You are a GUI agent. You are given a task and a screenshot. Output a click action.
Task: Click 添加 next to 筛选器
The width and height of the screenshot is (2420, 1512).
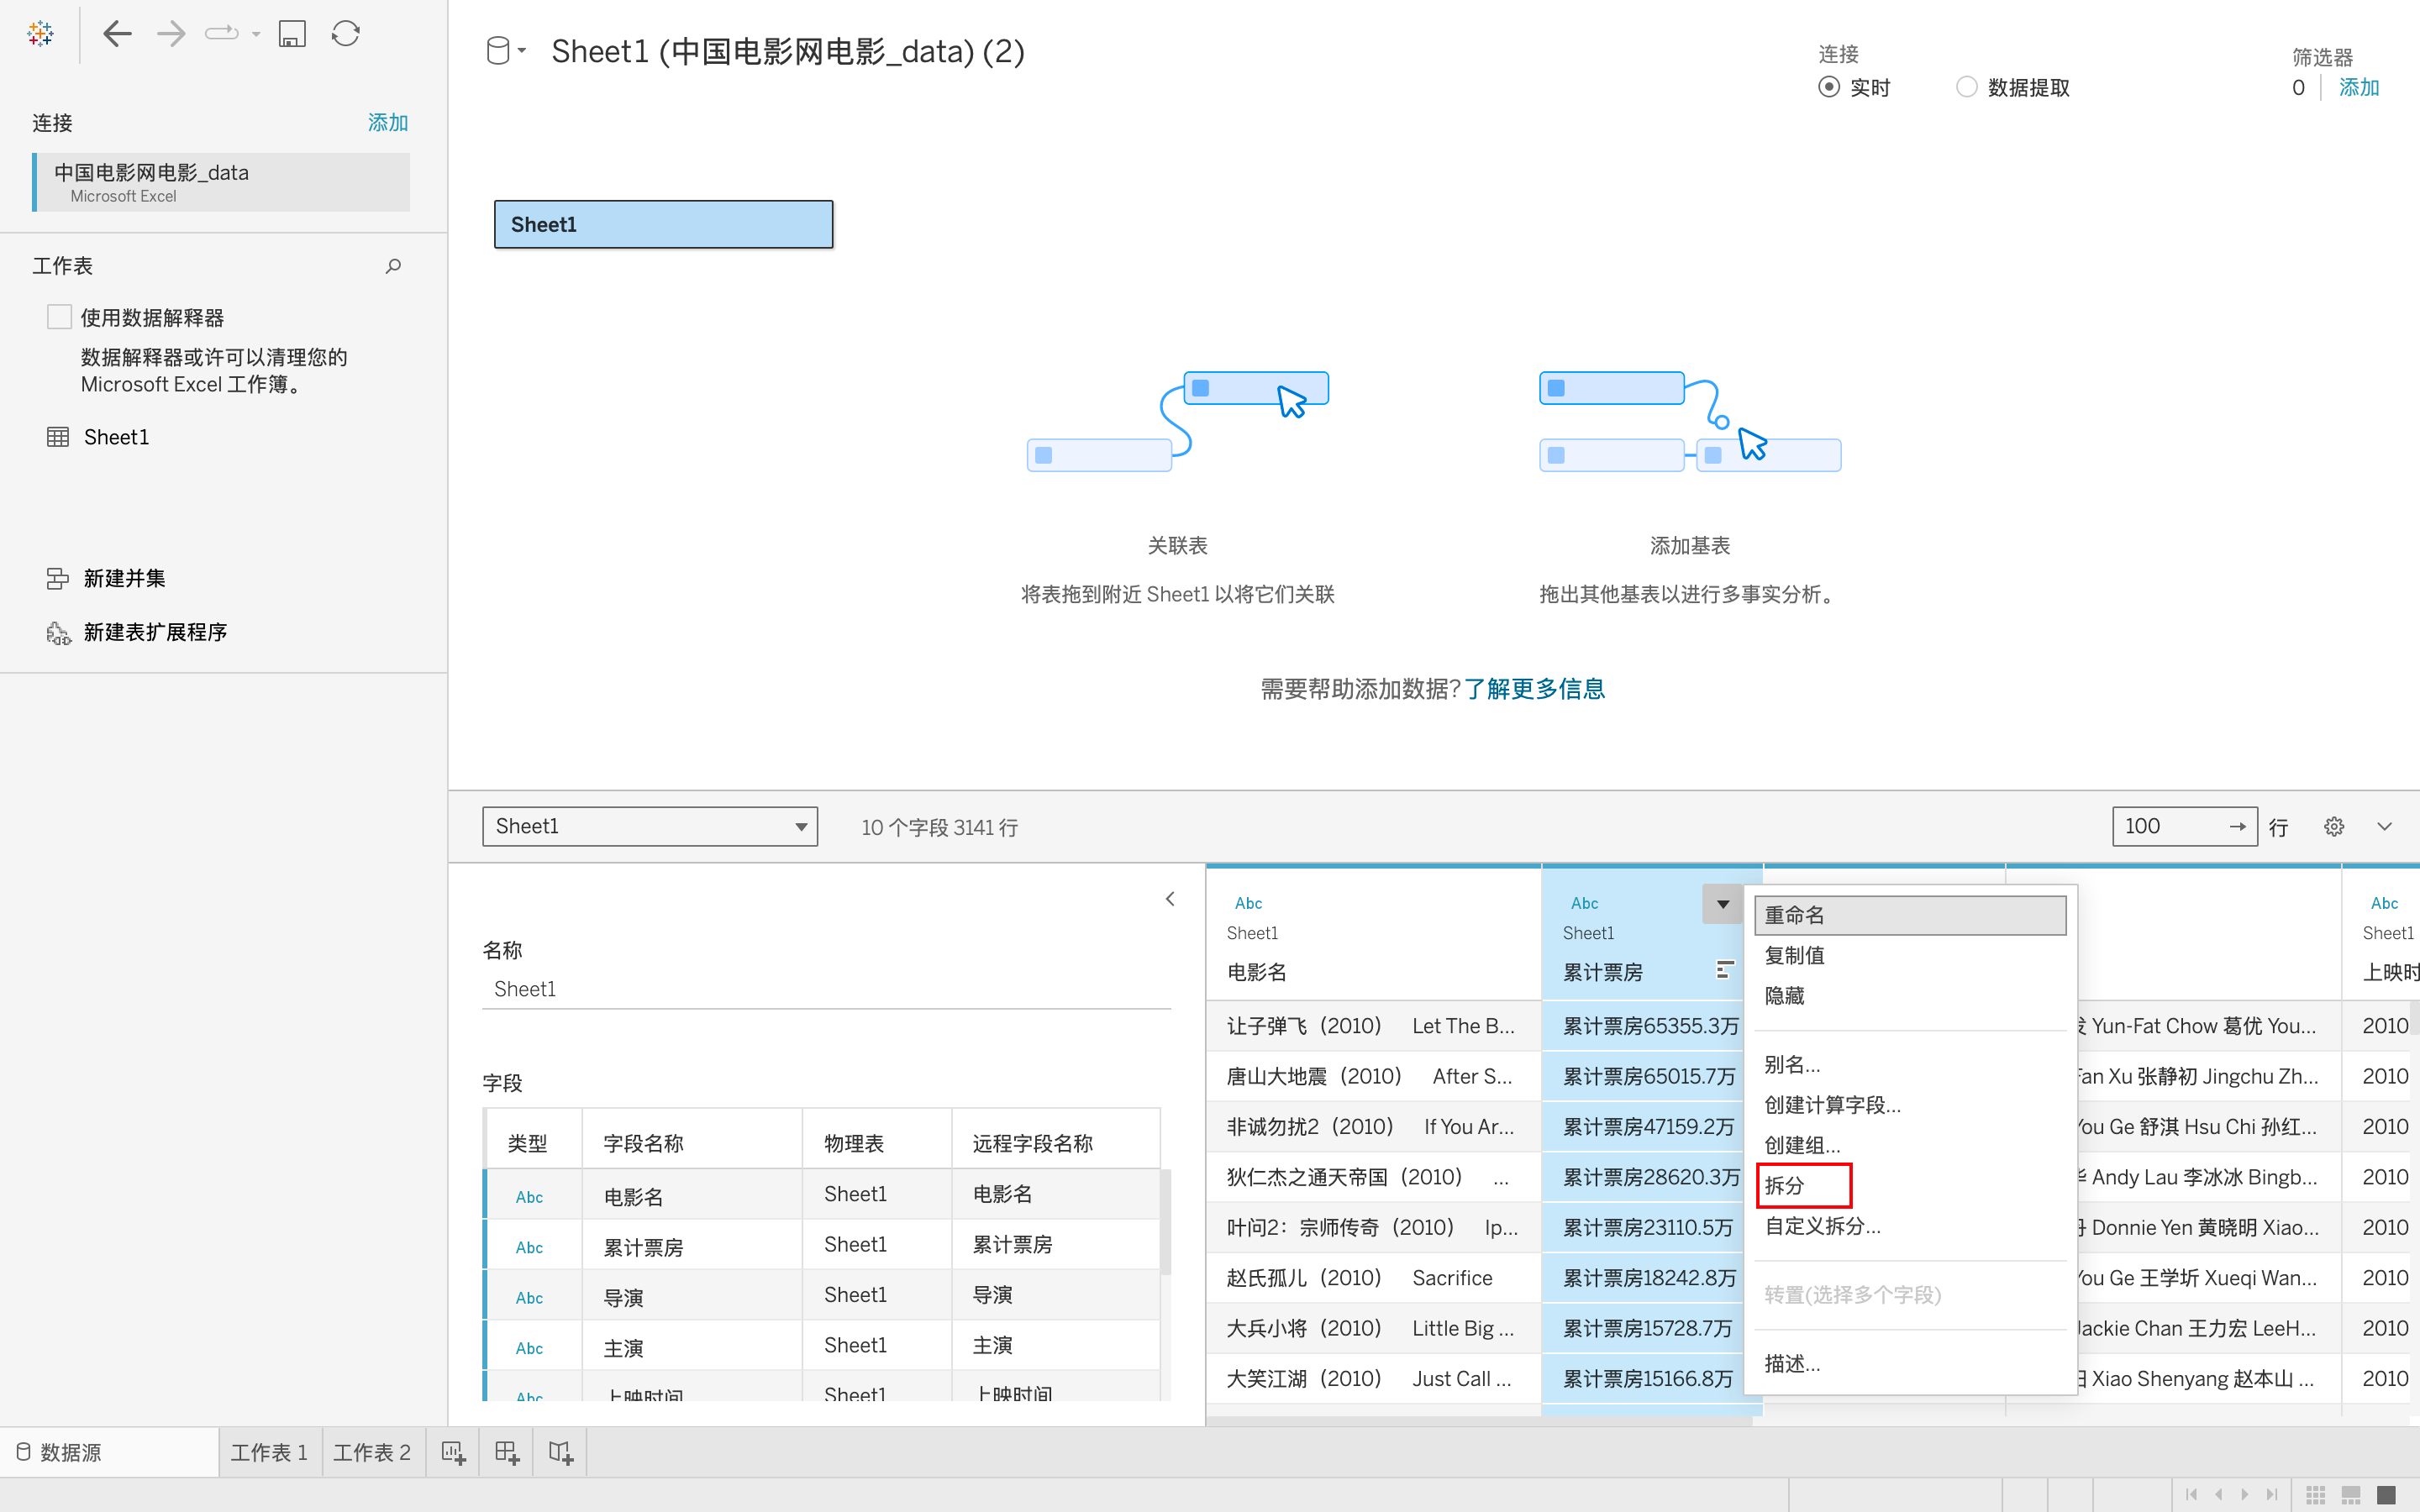click(x=2358, y=88)
